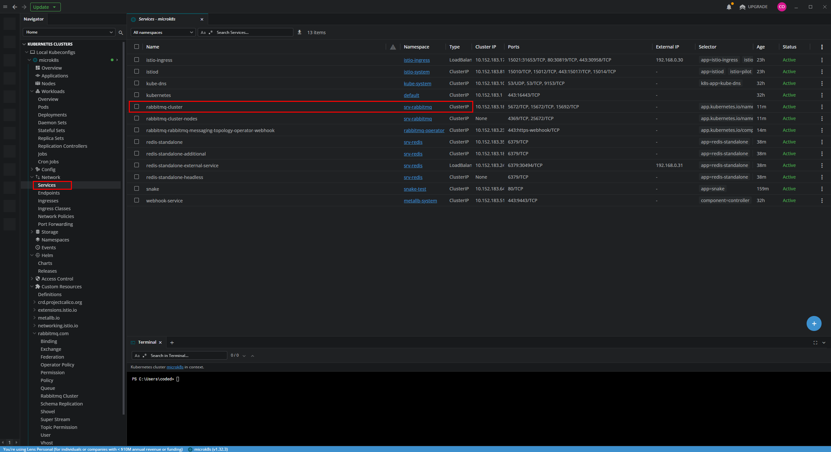Open Pods under Workloads
The width and height of the screenshot is (831, 452).
point(43,107)
